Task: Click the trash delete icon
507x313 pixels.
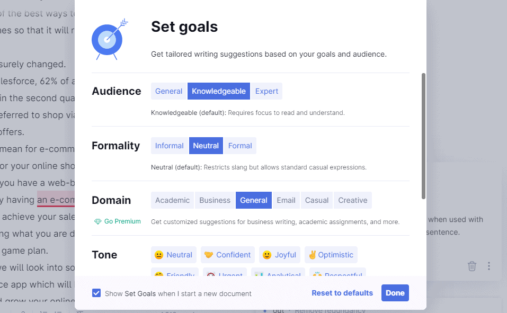Action: coord(472,266)
